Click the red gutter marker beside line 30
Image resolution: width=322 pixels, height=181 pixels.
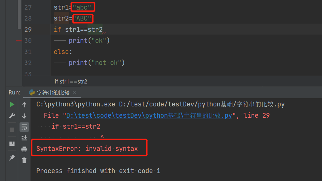18,41
